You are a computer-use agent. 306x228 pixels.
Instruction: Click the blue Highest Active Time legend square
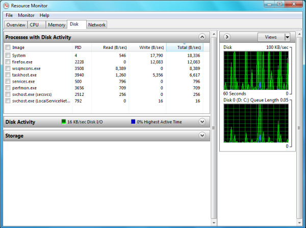click(133, 121)
